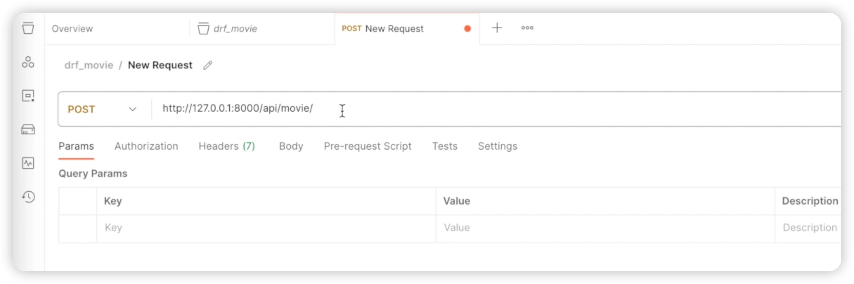The width and height of the screenshot is (854, 284).
Task: Switch to the drf_movie tab
Action: click(235, 29)
